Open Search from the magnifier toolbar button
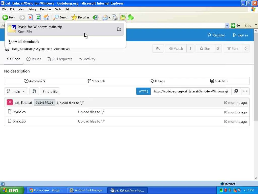This screenshot has height=194, width=258. click(x=60, y=17)
